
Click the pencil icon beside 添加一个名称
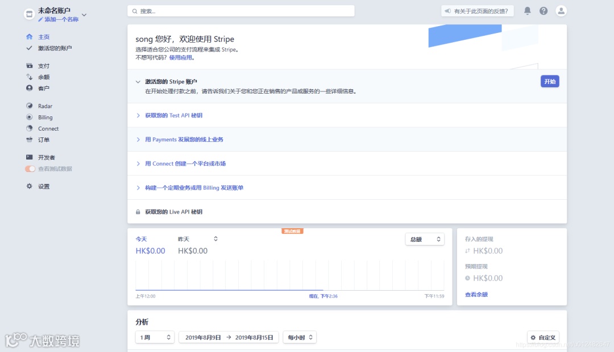click(40, 19)
